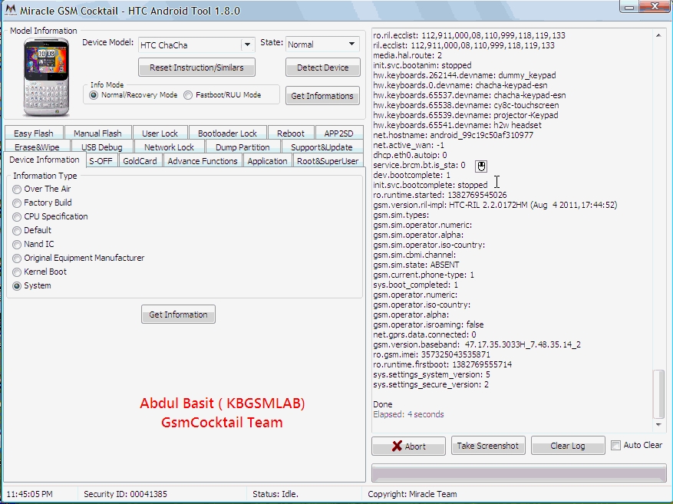This screenshot has width=673, height=504.
Task: Select the Device Information tab
Action: (45, 160)
